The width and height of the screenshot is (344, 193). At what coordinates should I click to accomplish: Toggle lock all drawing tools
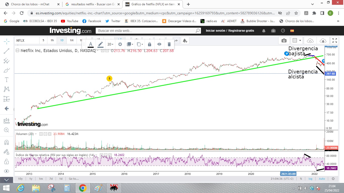(7, 162)
